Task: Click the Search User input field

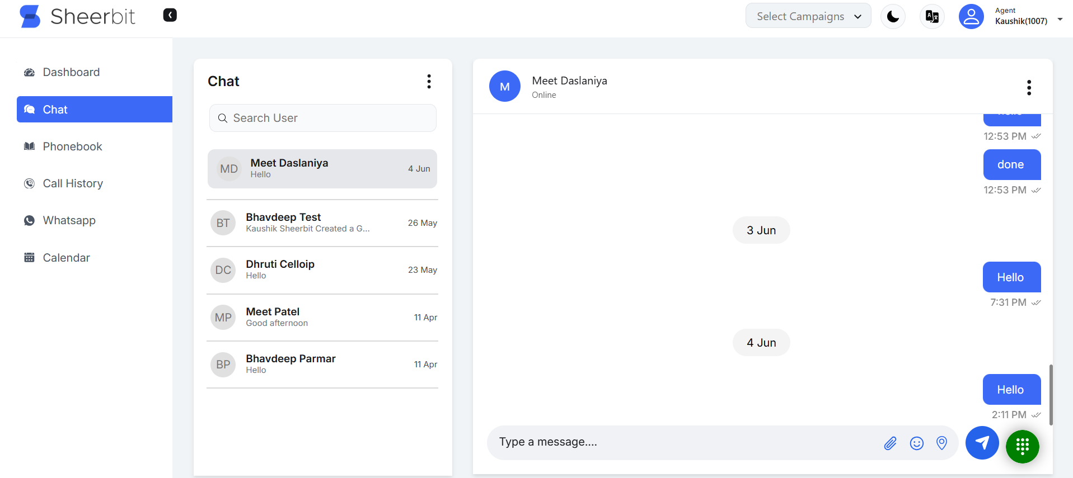Action: coord(323,118)
